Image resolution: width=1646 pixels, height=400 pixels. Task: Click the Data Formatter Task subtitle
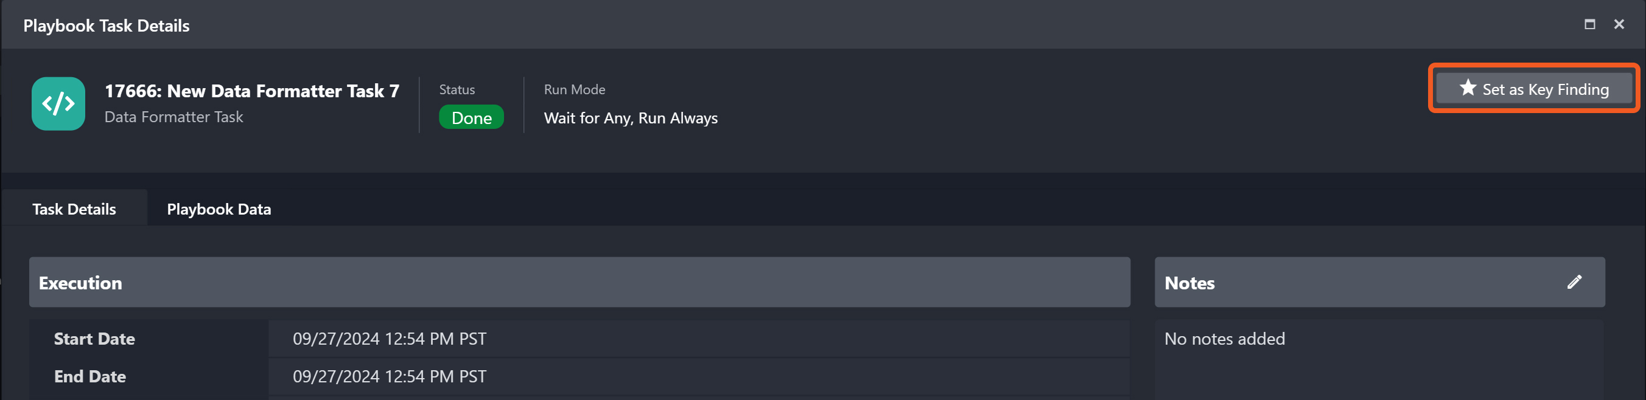click(174, 117)
